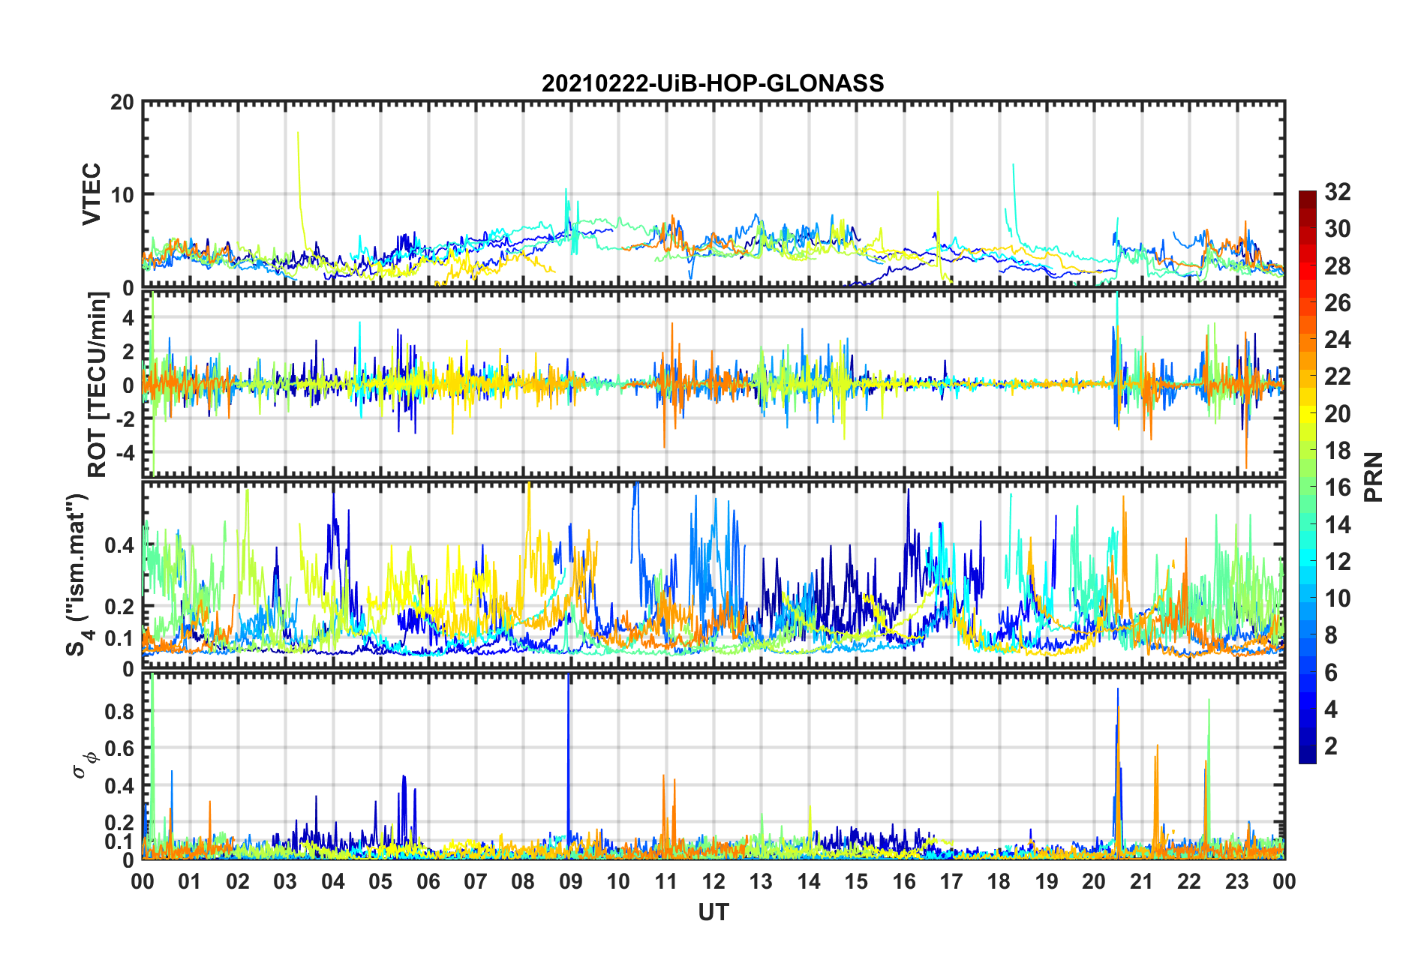Click x-axis hour tick label 05

tap(380, 881)
